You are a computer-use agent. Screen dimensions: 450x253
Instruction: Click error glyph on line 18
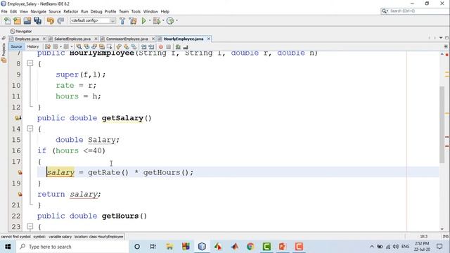(x=20, y=172)
